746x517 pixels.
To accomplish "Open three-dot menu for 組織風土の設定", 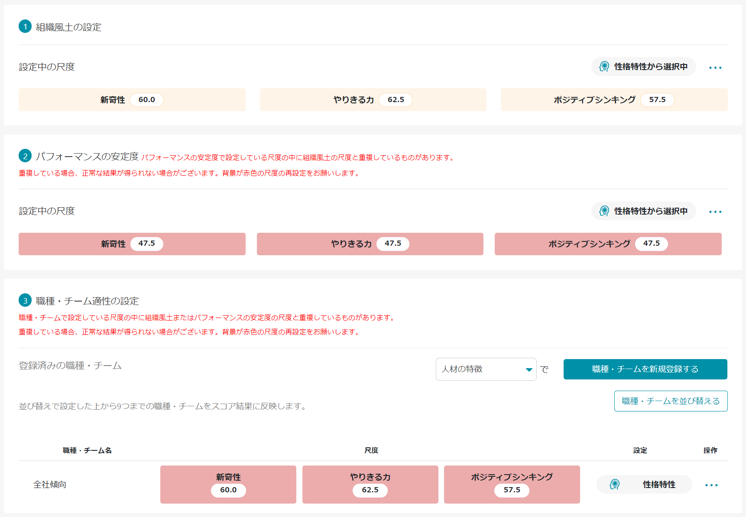I will tap(715, 67).
